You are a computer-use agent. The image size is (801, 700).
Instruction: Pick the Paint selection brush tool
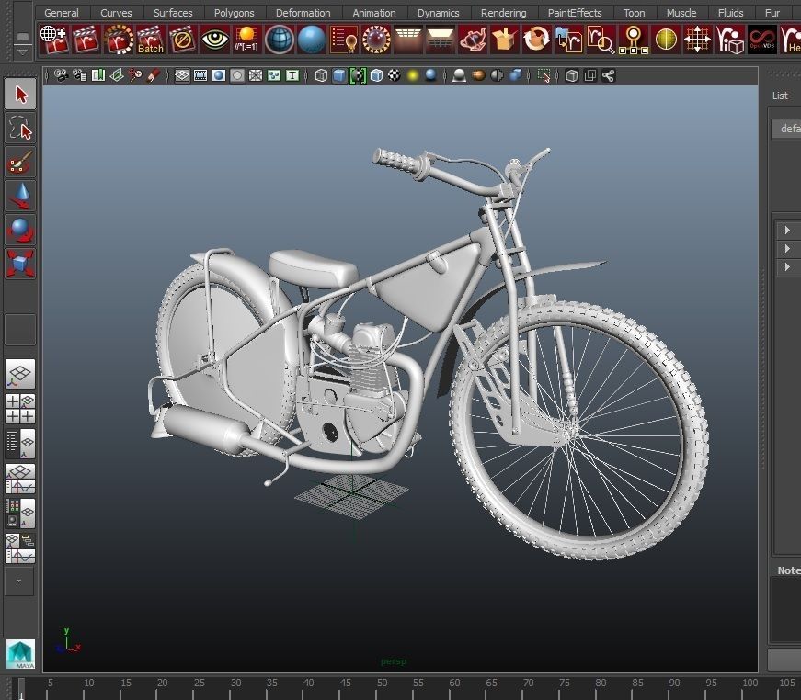20,163
